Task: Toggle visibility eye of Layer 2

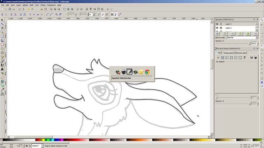Action: click(x=217, y=28)
